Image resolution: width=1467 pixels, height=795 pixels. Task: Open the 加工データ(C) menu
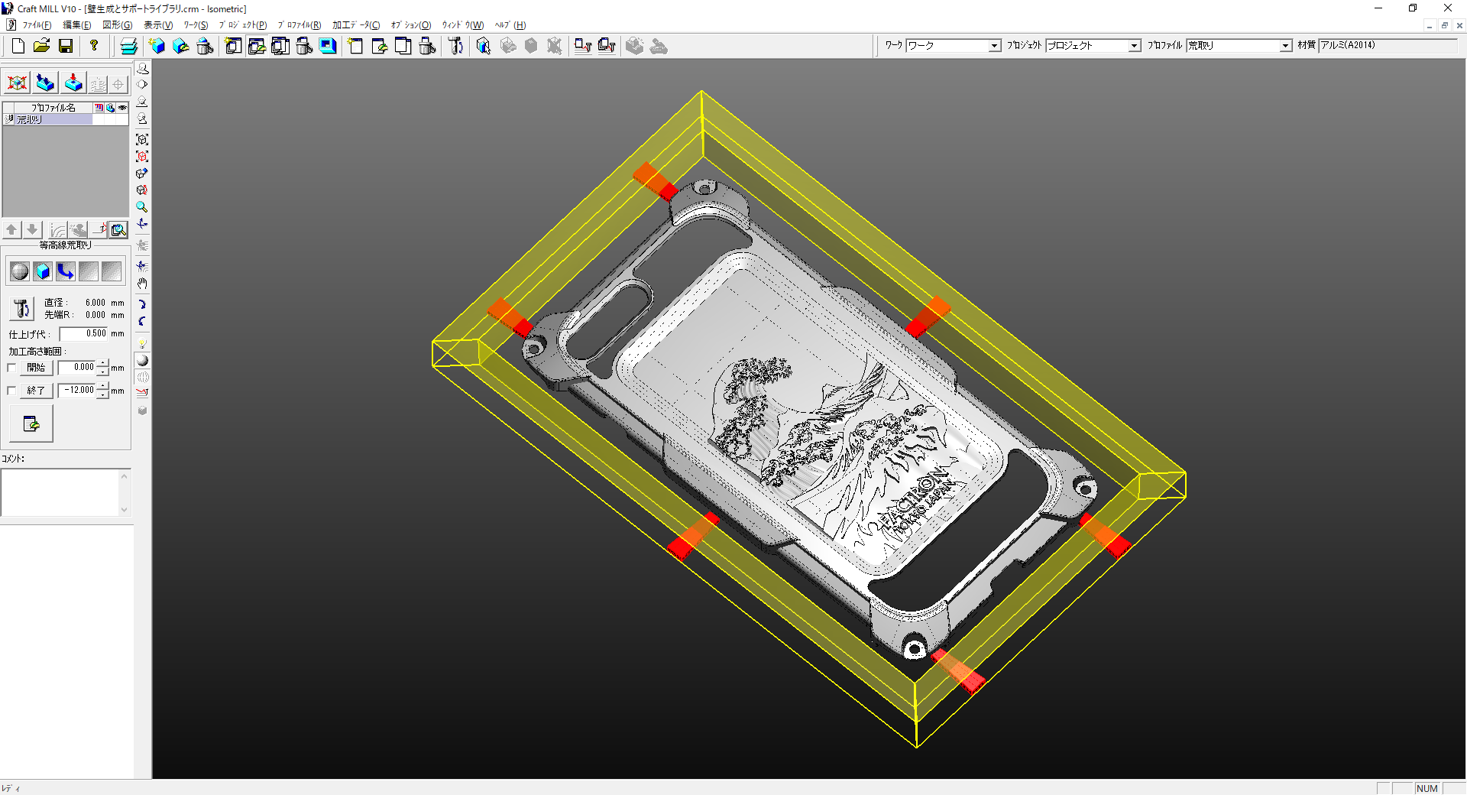click(356, 25)
